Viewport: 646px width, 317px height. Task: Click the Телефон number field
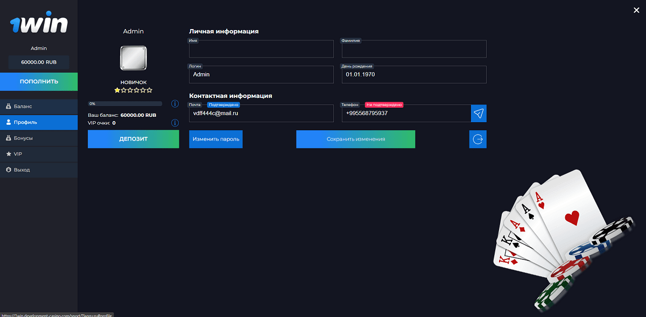pos(406,114)
